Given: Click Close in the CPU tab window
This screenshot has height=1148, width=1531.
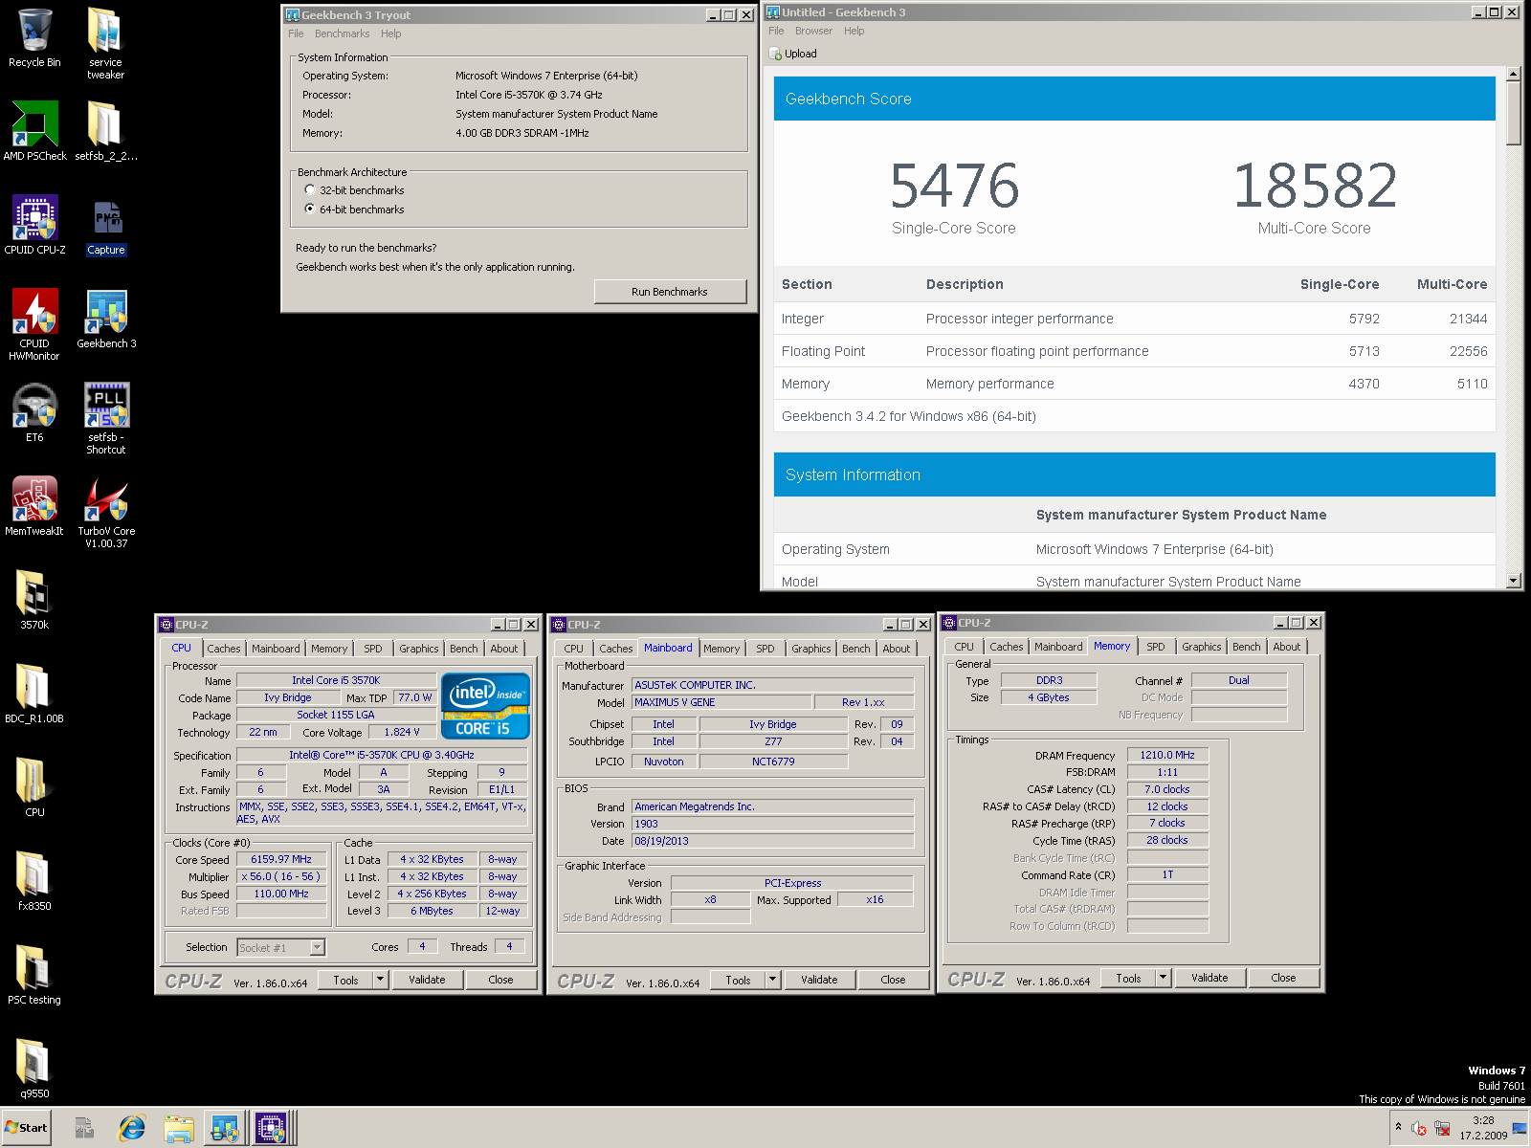Looking at the screenshot, I should (500, 980).
